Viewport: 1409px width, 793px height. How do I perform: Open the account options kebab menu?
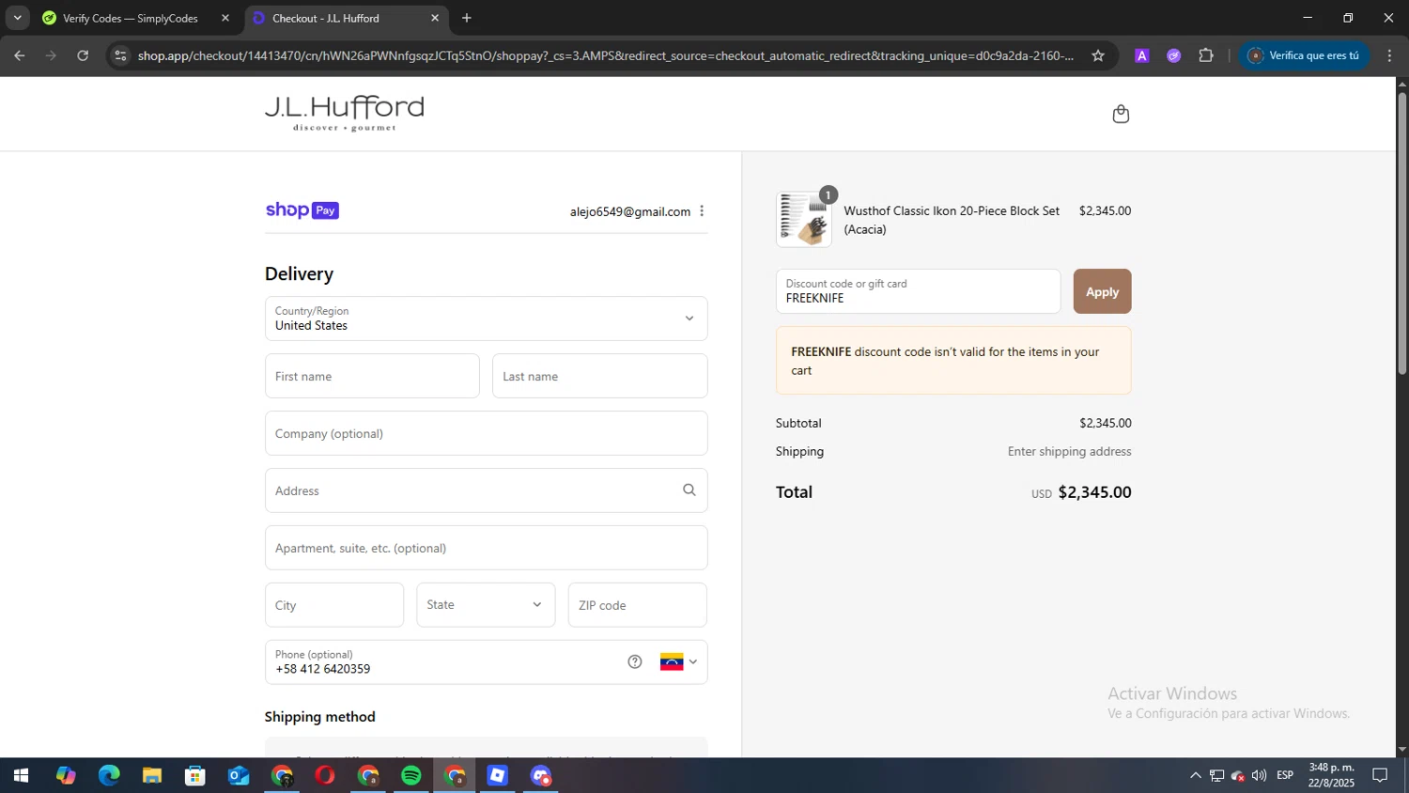click(702, 210)
